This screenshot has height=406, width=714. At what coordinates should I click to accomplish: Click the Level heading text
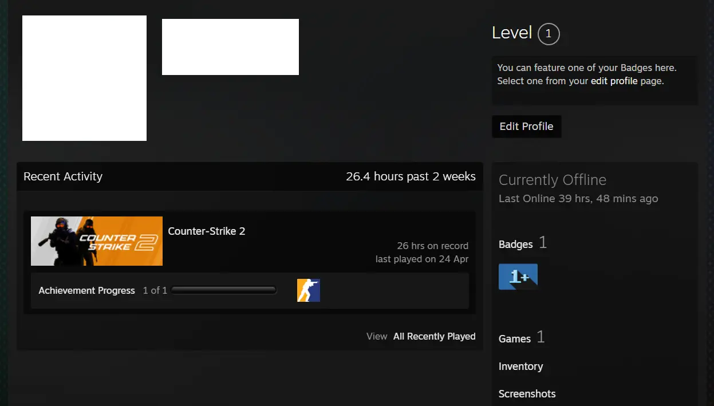[512, 33]
